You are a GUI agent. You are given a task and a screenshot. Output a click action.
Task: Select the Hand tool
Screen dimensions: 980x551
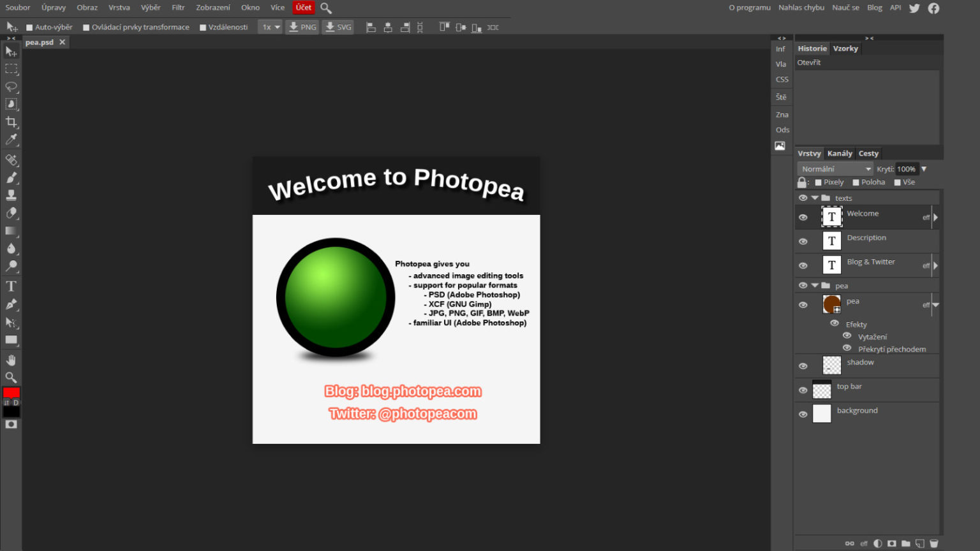tap(11, 359)
